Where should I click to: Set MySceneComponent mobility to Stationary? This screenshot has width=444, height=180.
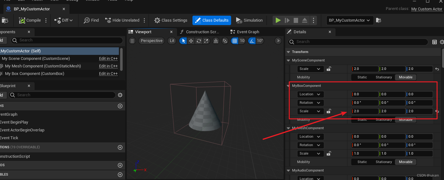[384, 77]
